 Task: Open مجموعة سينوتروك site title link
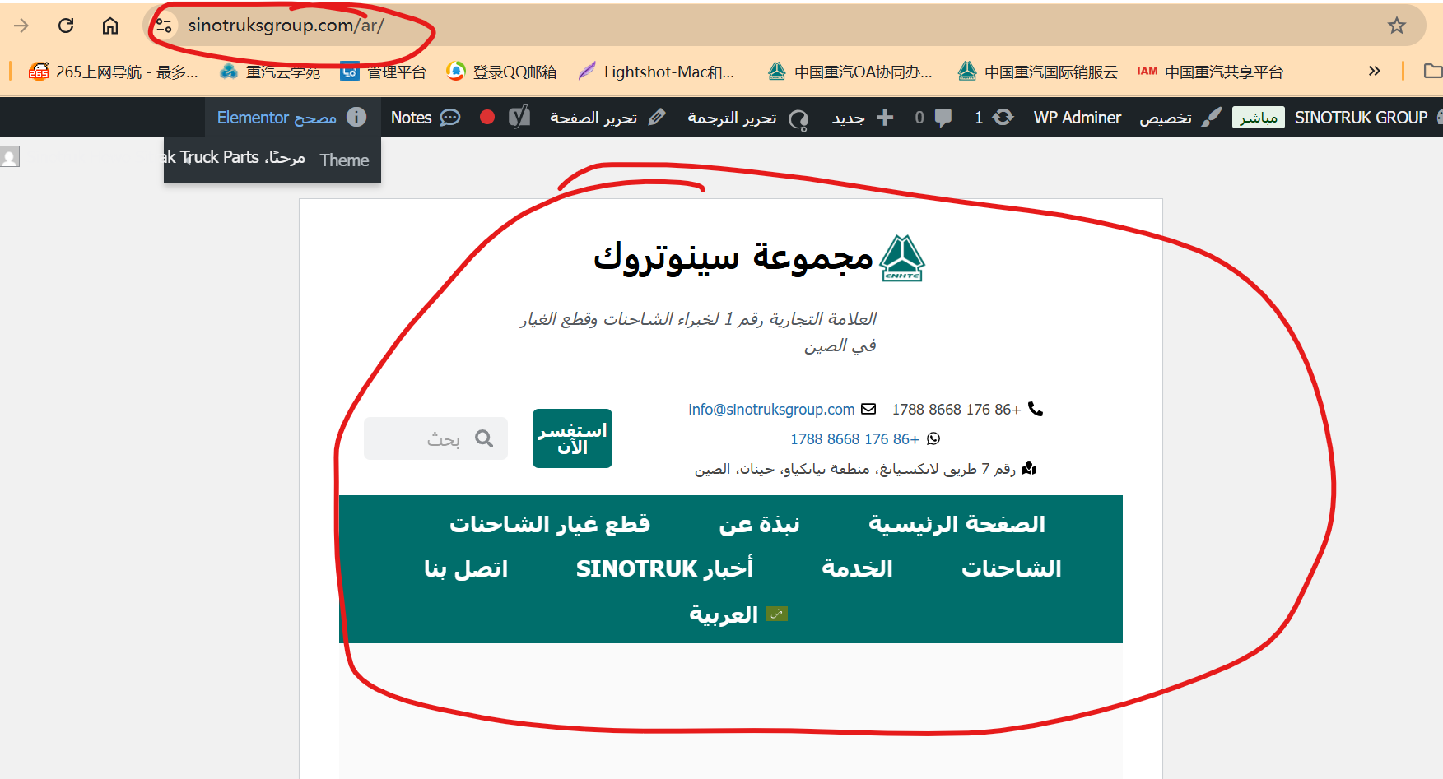coord(733,256)
